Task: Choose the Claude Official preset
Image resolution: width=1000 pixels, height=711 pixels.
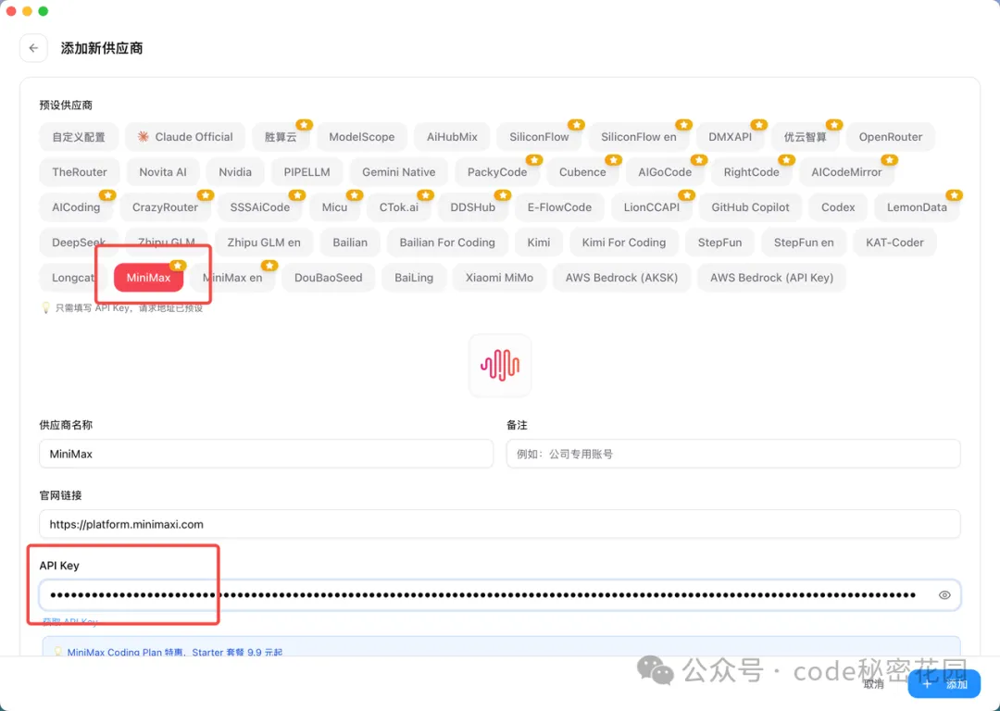Action: (x=185, y=137)
